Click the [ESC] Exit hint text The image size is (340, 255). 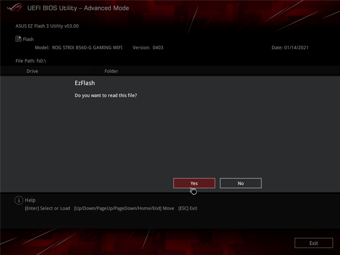click(188, 208)
